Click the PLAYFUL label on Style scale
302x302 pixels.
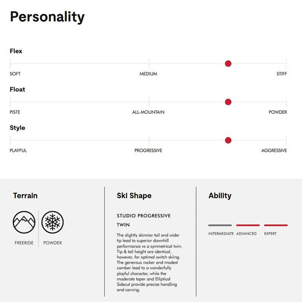tap(18, 151)
